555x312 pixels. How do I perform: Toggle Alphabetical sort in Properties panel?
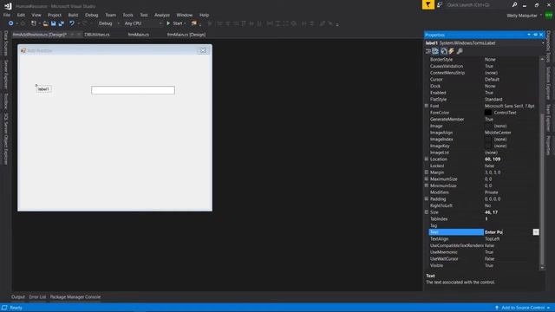(x=435, y=51)
